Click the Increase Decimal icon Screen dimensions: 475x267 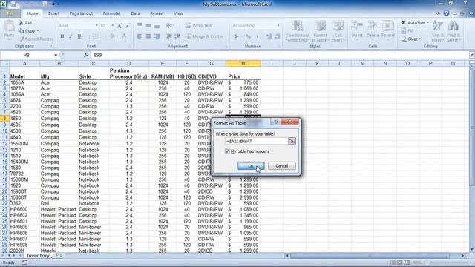coord(269,36)
